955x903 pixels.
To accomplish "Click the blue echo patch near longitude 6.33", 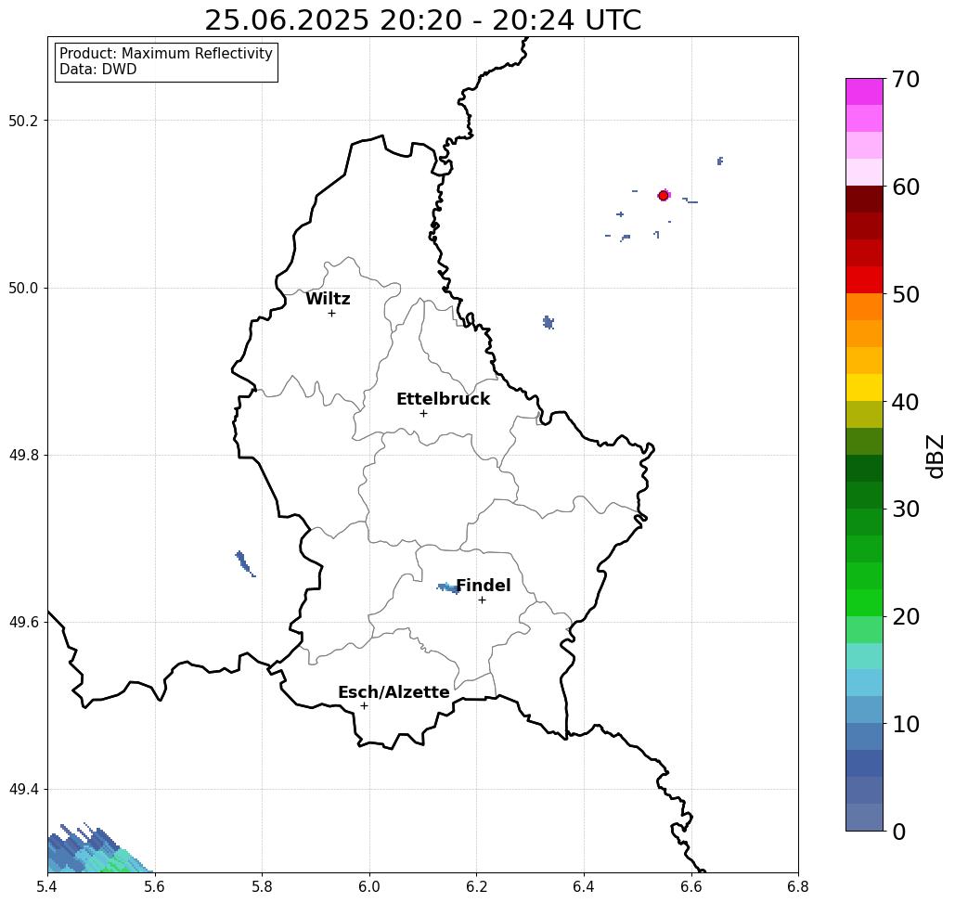I will point(548,322).
